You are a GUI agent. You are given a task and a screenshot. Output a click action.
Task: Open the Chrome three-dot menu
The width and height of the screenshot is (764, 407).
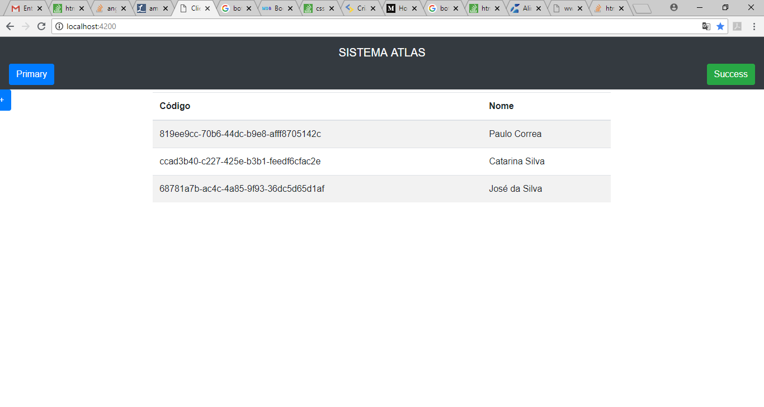754,26
